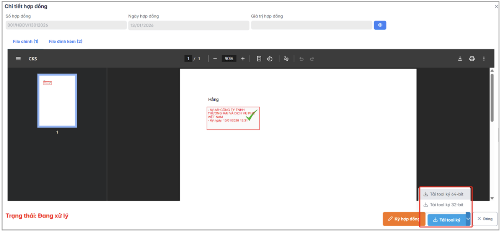The height and width of the screenshot is (232, 502).
Task: Click the zoom out minus icon
Action: pos(215,59)
